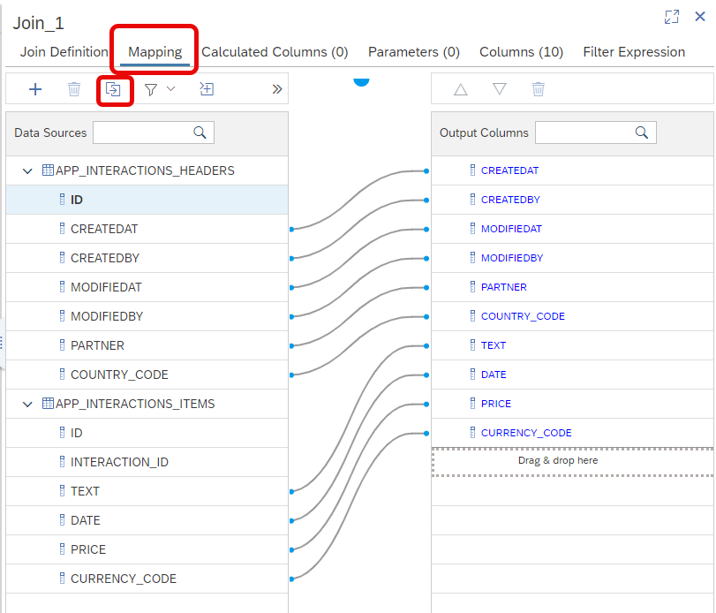The height and width of the screenshot is (613, 716).
Task: Click CURRENCY_CODE output column
Action: 573,433
